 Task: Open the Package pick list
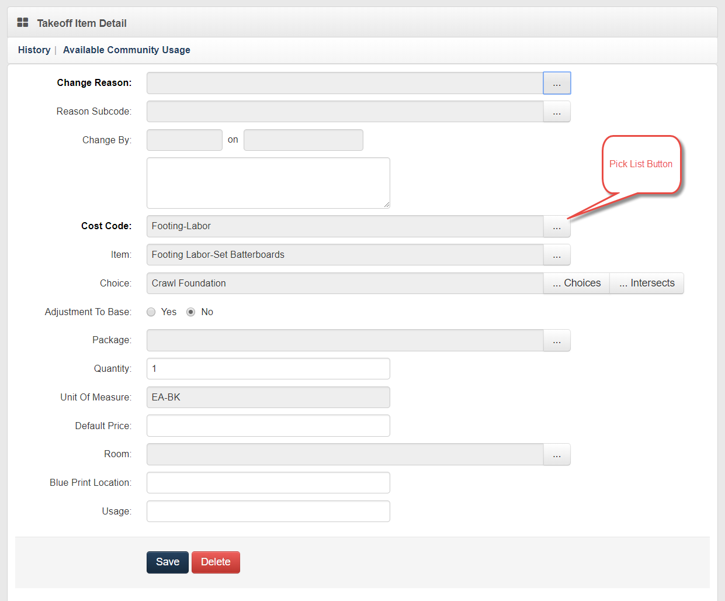[556, 340]
